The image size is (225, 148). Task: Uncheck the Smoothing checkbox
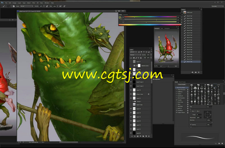click(x=176, y=110)
